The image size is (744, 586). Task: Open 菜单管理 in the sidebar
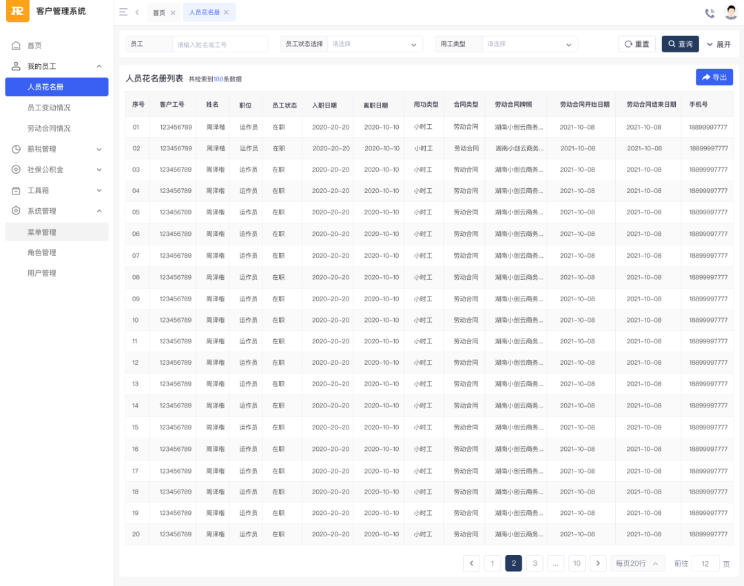tap(57, 232)
